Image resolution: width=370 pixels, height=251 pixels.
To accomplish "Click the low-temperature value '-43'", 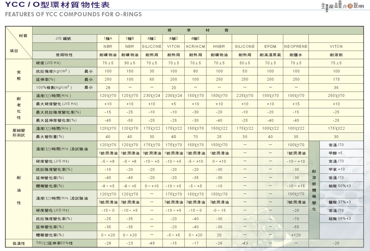I will pyautogui.click(x=245, y=243).
